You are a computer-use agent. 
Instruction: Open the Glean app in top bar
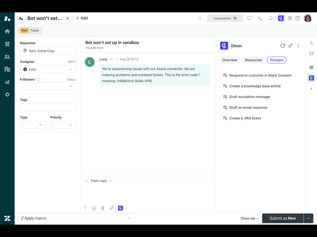point(281,18)
